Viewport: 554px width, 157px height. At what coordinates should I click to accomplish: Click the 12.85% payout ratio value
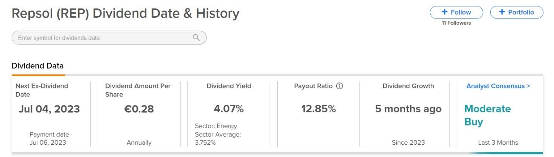[x=319, y=109]
